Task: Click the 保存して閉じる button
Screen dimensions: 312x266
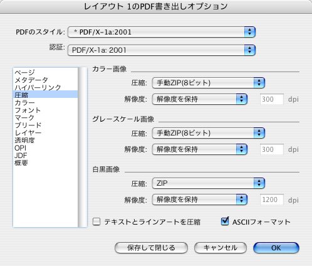Action: pos(151,248)
